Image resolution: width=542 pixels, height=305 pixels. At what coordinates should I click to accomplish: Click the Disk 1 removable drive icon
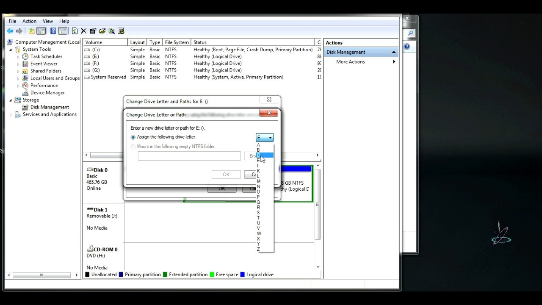90,209
